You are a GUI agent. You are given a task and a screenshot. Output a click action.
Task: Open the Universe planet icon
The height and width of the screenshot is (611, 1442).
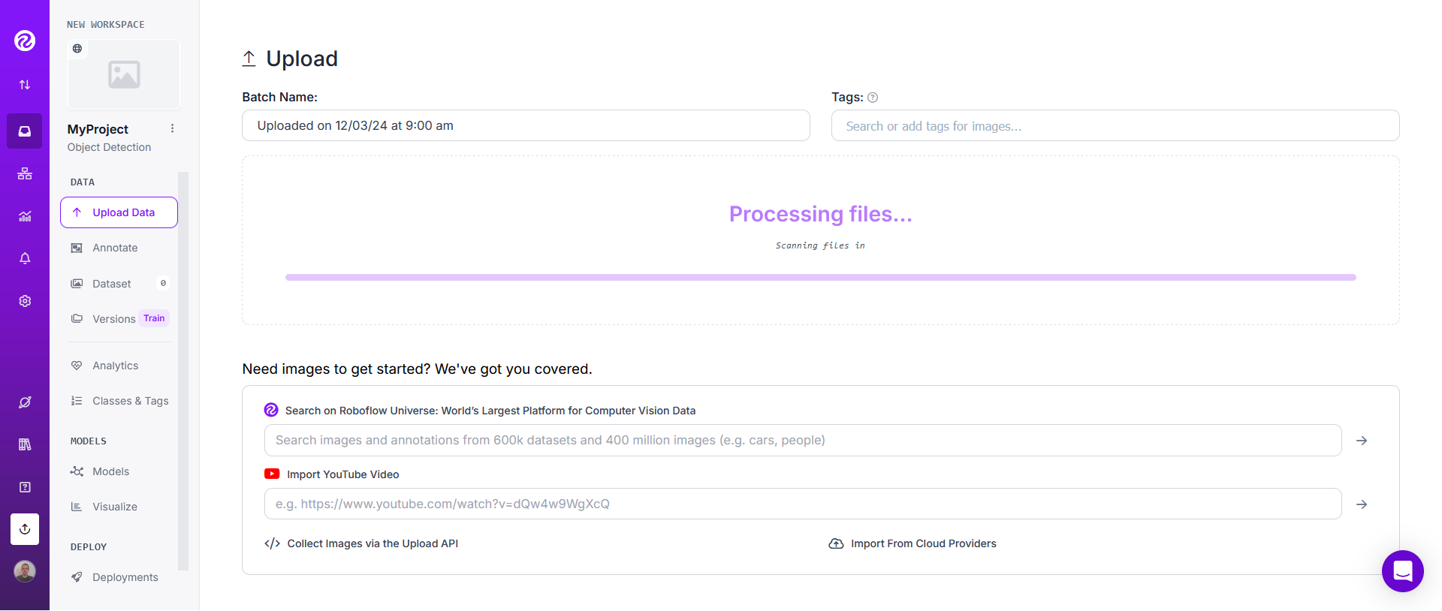pyautogui.click(x=25, y=402)
